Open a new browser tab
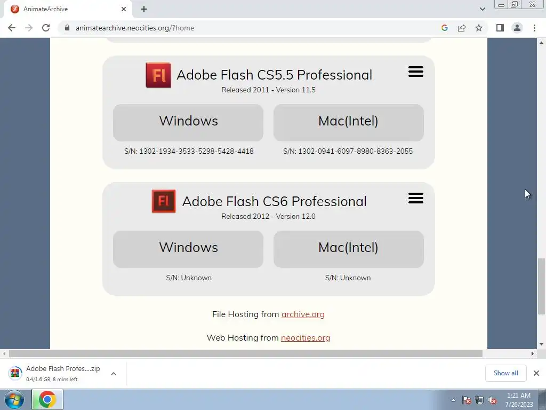The width and height of the screenshot is (546, 410). [144, 9]
